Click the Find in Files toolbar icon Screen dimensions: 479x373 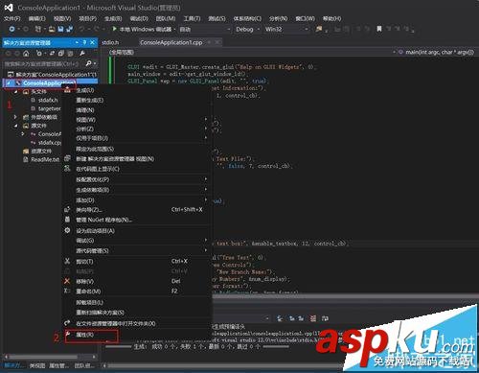click(x=319, y=29)
